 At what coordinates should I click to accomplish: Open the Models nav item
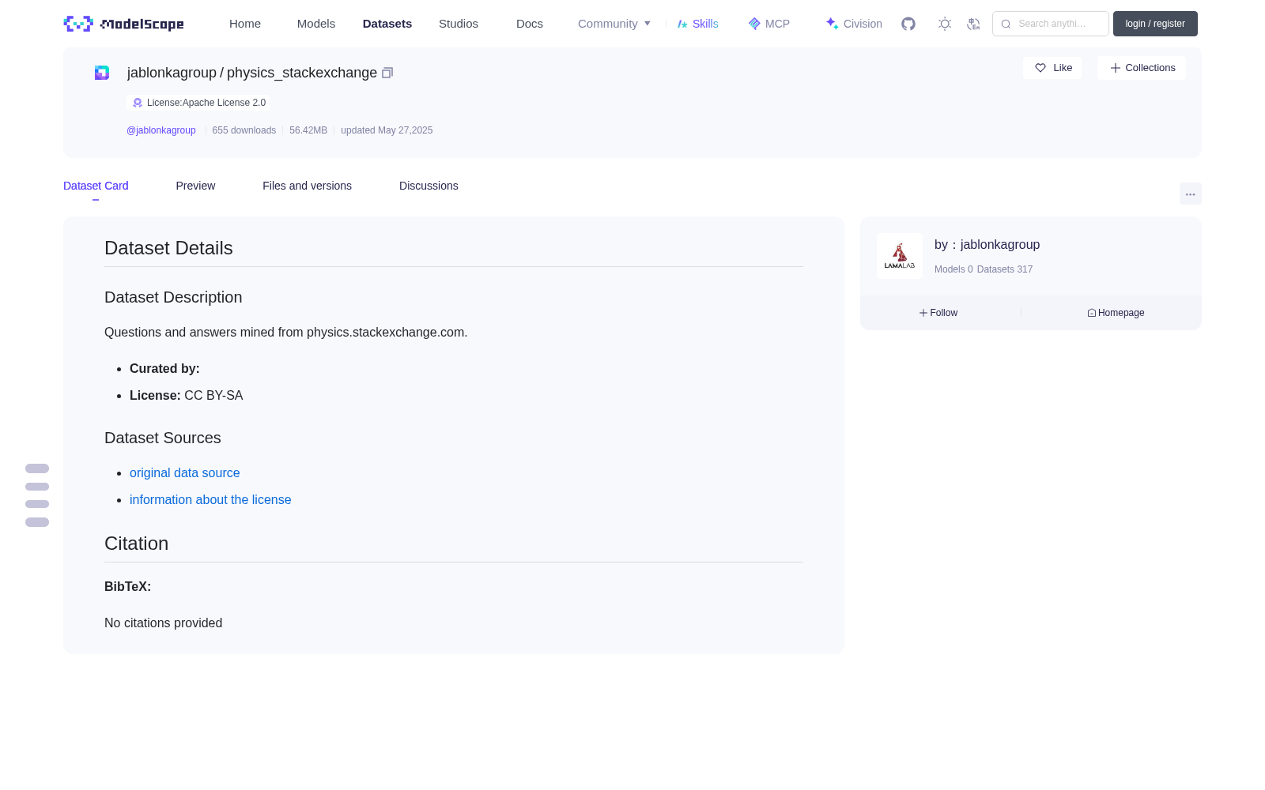click(x=316, y=24)
